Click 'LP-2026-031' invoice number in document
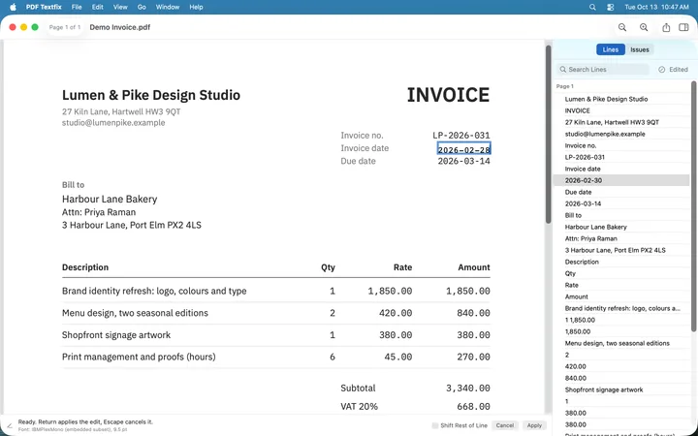The height and width of the screenshot is (436, 698). coord(461,136)
